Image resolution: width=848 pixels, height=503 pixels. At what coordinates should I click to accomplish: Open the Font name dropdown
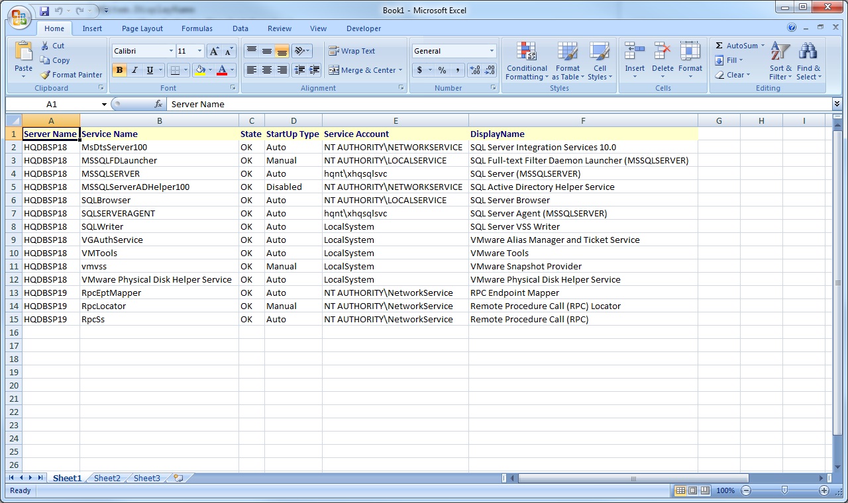pyautogui.click(x=171, y=51)
